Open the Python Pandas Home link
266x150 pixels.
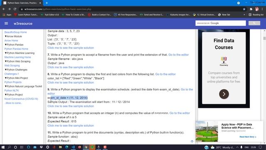16,49
